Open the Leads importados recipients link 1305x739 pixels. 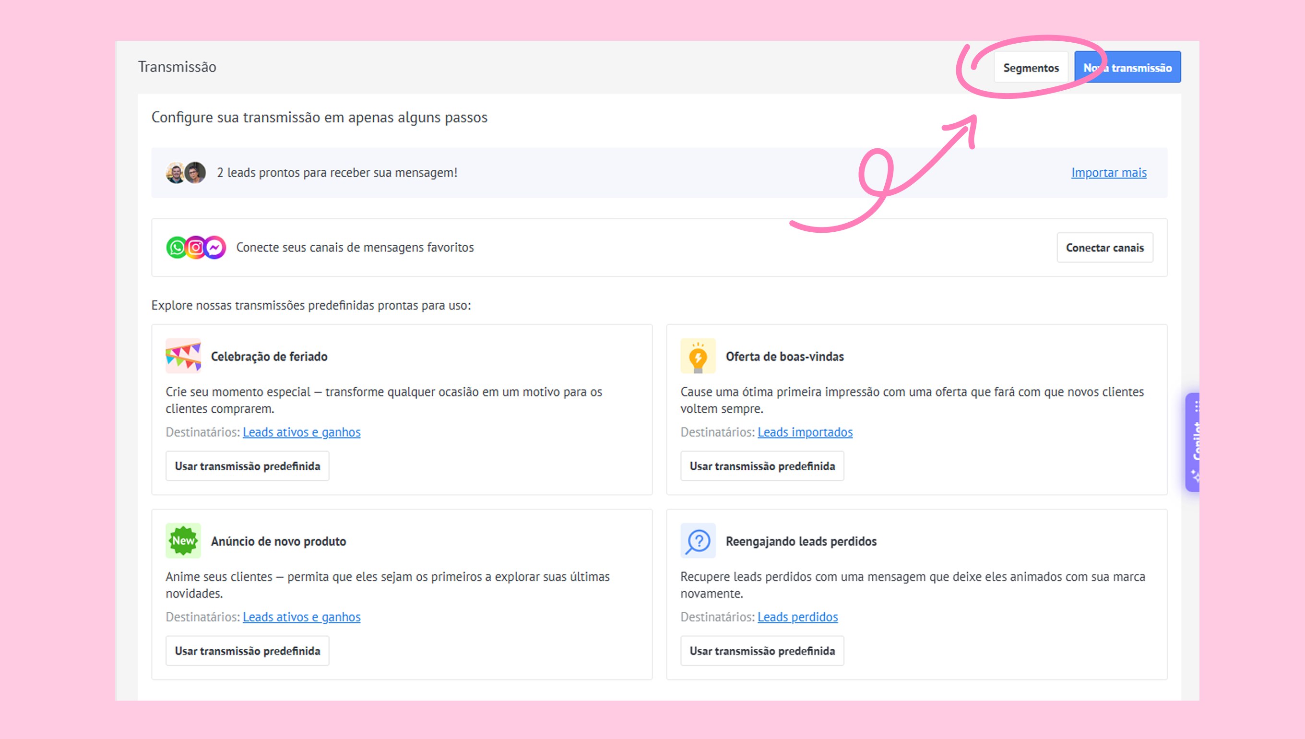[805, 432]
